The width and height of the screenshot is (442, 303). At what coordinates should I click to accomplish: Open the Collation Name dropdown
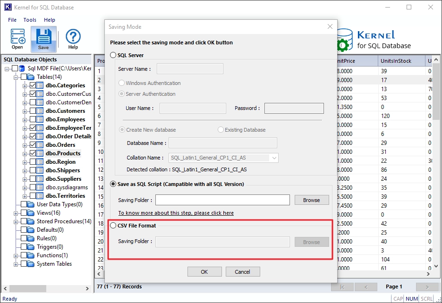[274, 158]
